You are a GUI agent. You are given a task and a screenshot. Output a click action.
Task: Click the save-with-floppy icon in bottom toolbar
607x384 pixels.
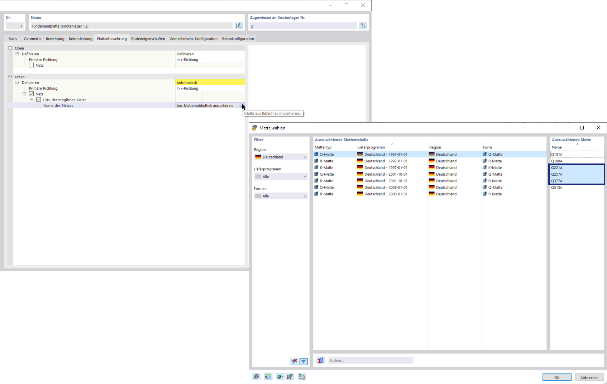pos(290,377)
